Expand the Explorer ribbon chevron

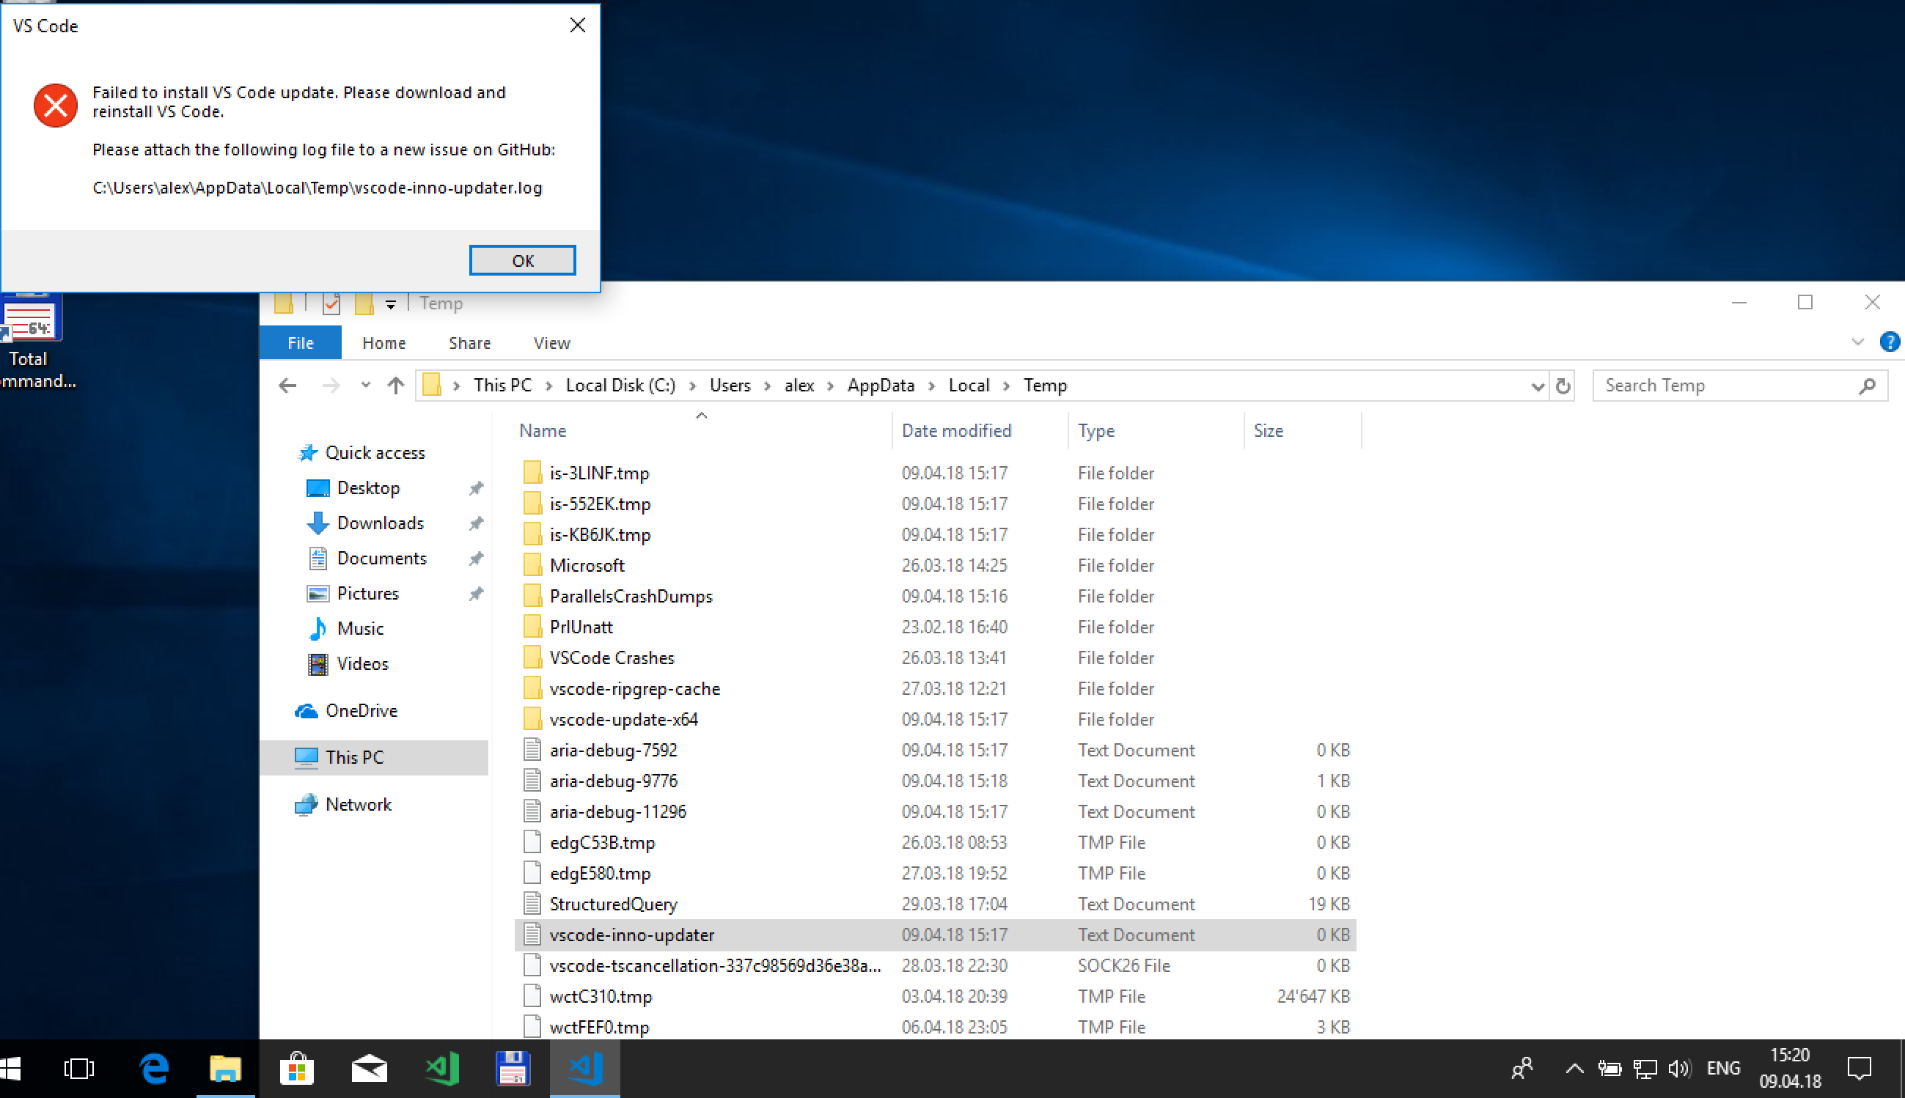[1857, 342]
